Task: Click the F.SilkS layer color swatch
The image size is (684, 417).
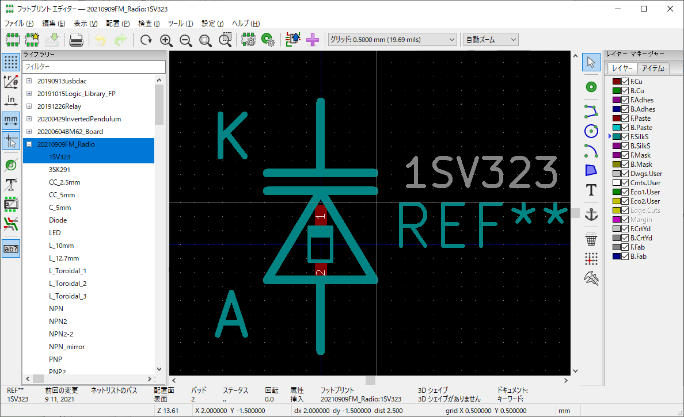Action: click(615, 137)
